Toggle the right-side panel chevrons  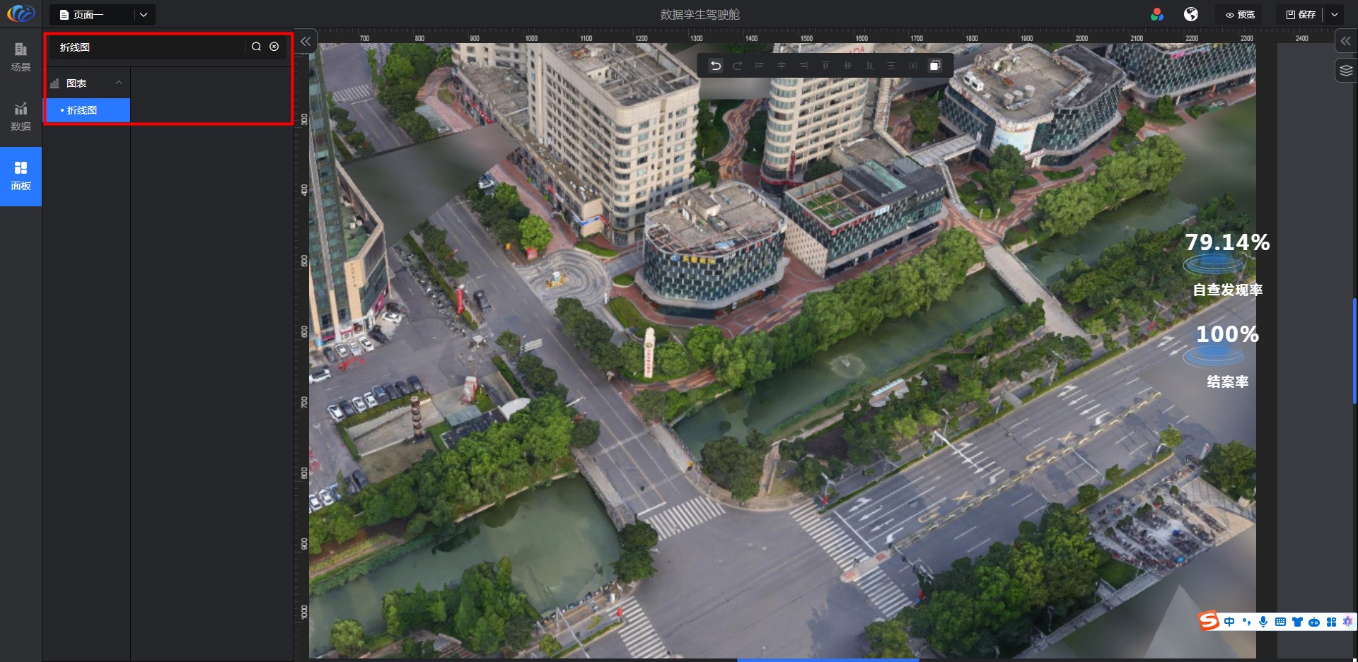pos(1345,42)
